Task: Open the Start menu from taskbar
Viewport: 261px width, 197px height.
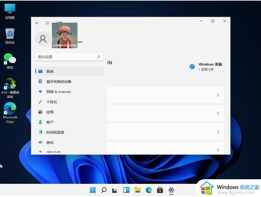Action: [92, 190]
